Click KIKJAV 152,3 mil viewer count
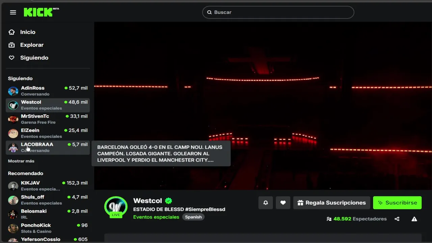This screenshot has height=243, width=432. 75,183
